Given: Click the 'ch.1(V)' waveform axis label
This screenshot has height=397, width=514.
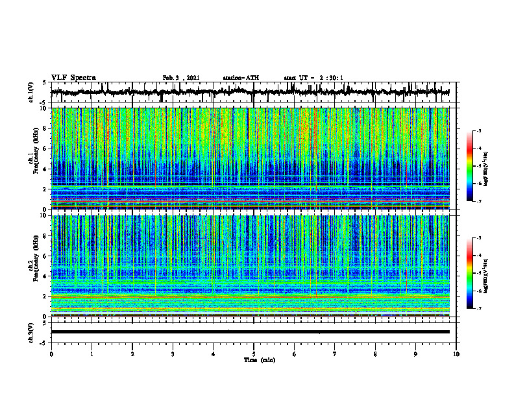Looking at the screenshot, I should [x=31, y=92].
